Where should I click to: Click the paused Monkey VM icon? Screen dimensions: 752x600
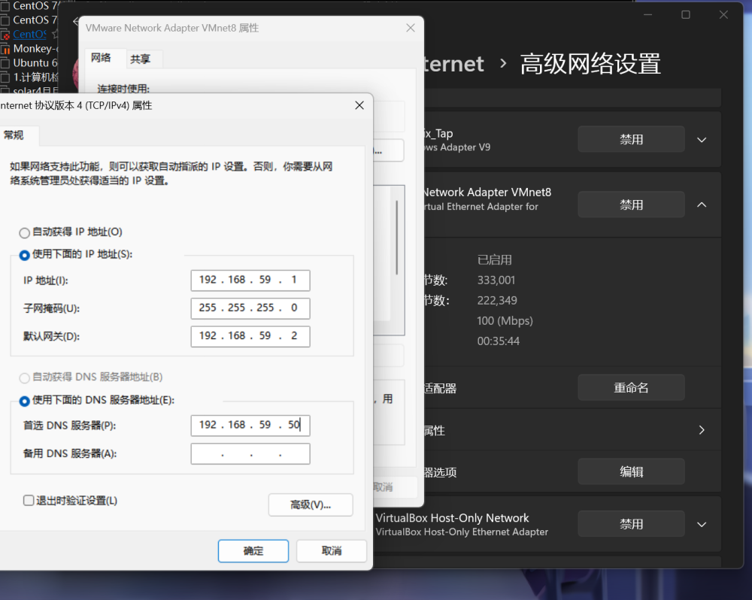tap(5, 49)
